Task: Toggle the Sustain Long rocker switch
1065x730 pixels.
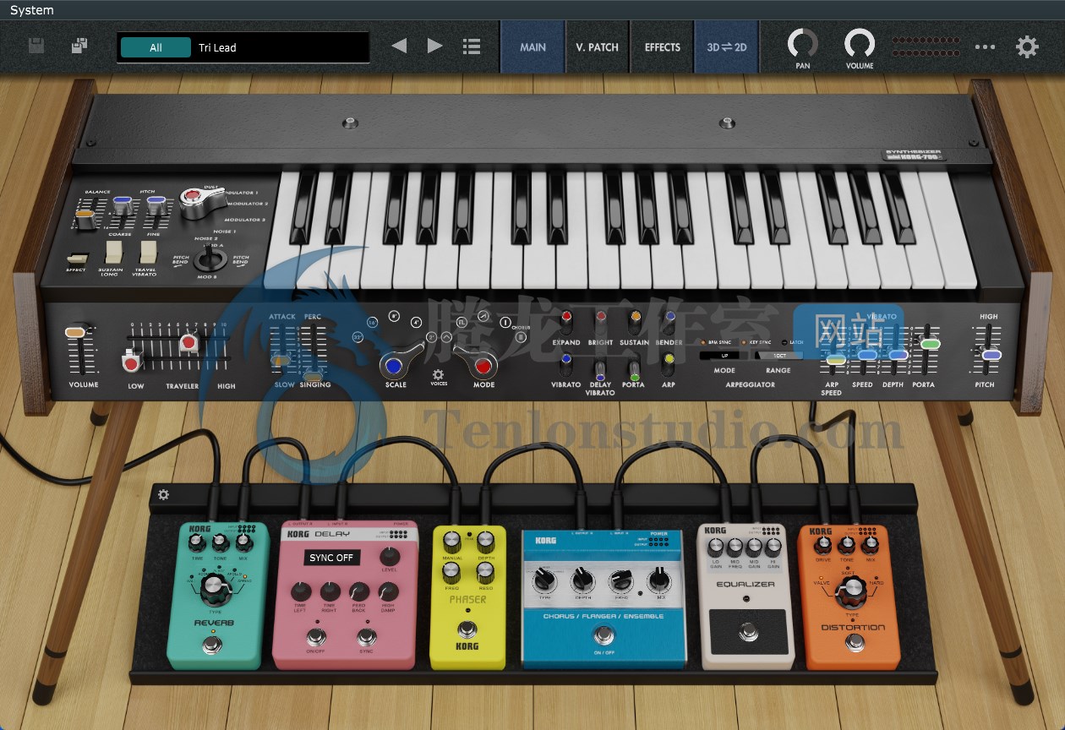Action: pos(113,251)
